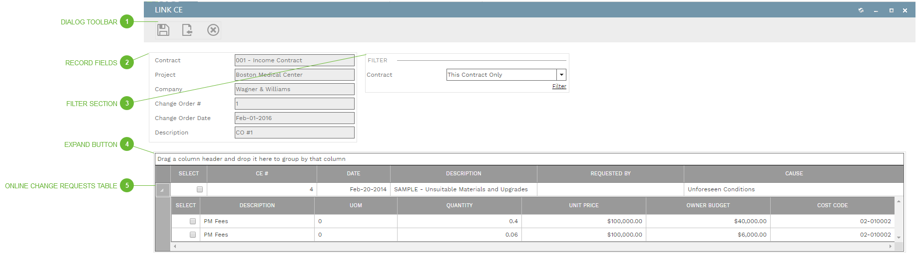Click the Filter link
917x265 pixels.
pyautogui.click(x=559, y=86)
